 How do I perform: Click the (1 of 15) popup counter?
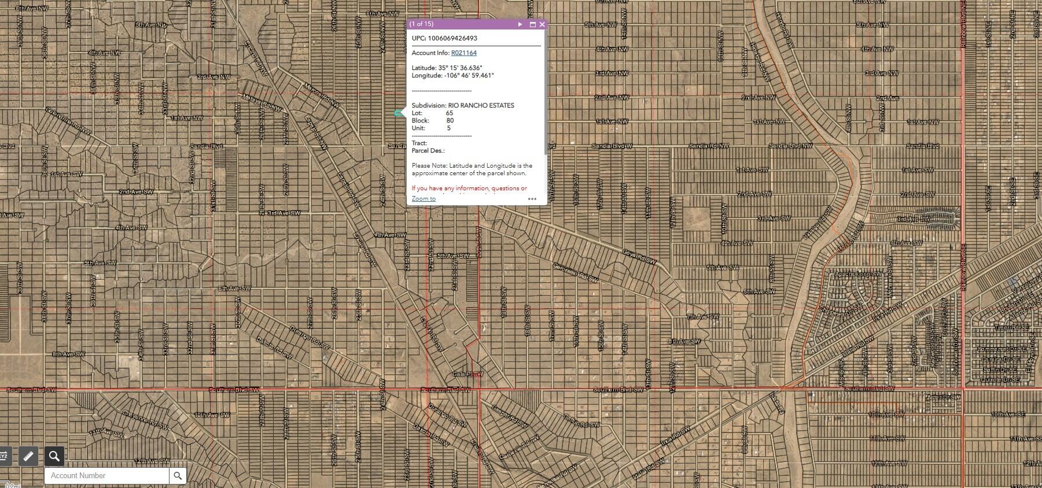[421, 24]
